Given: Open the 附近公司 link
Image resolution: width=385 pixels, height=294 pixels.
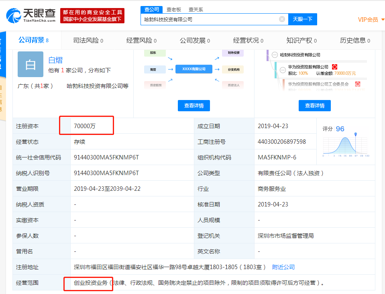Looking at the screenshot, I should pos(283,267).
